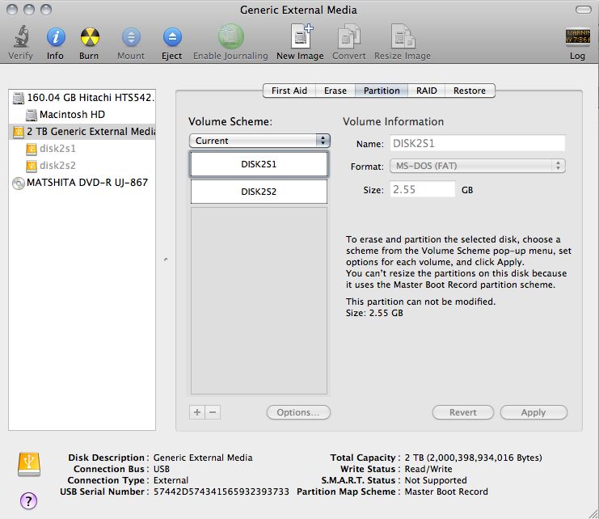Select the DISK2S1 partition block
This screenshot has width=599, height=519.
point(259,164)
